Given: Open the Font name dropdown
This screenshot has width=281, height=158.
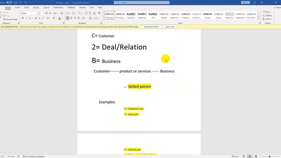Looking at the screenshot, I should 37,13.
